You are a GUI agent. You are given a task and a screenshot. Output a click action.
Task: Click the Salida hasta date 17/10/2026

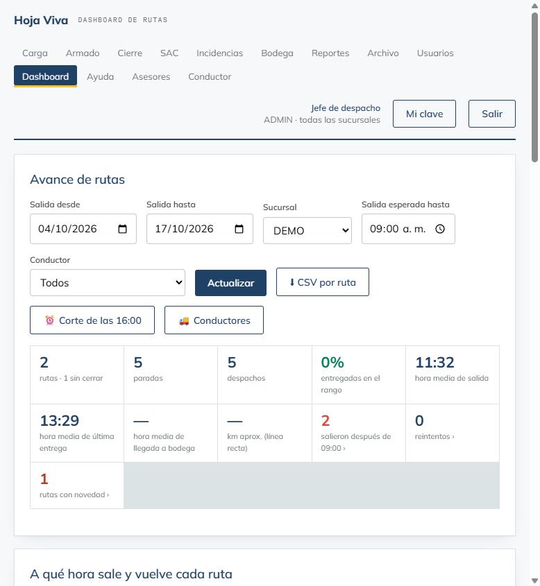[184, 229]
